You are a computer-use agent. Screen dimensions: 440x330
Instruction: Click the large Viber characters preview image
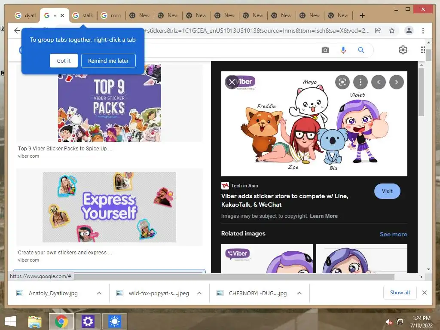click(314, 124)
